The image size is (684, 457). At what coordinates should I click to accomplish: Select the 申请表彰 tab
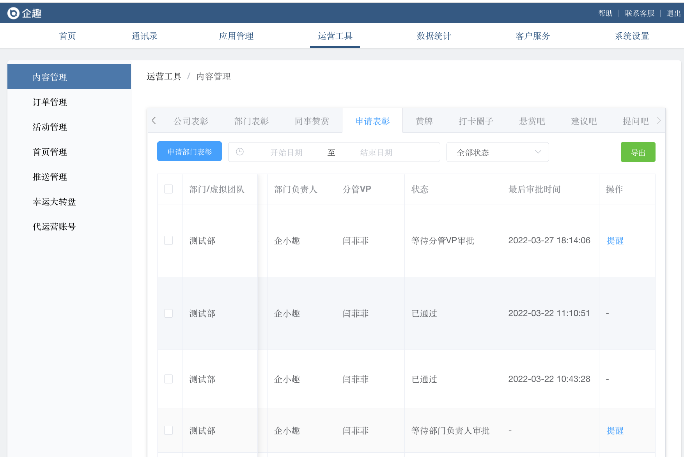pyautogui.click(x=373, y=121)
